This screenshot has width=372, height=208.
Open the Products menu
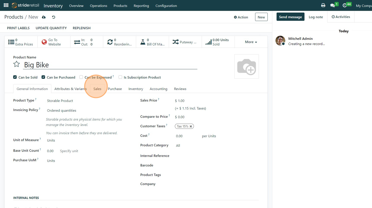pyautogui.click(x=120, y=6)
